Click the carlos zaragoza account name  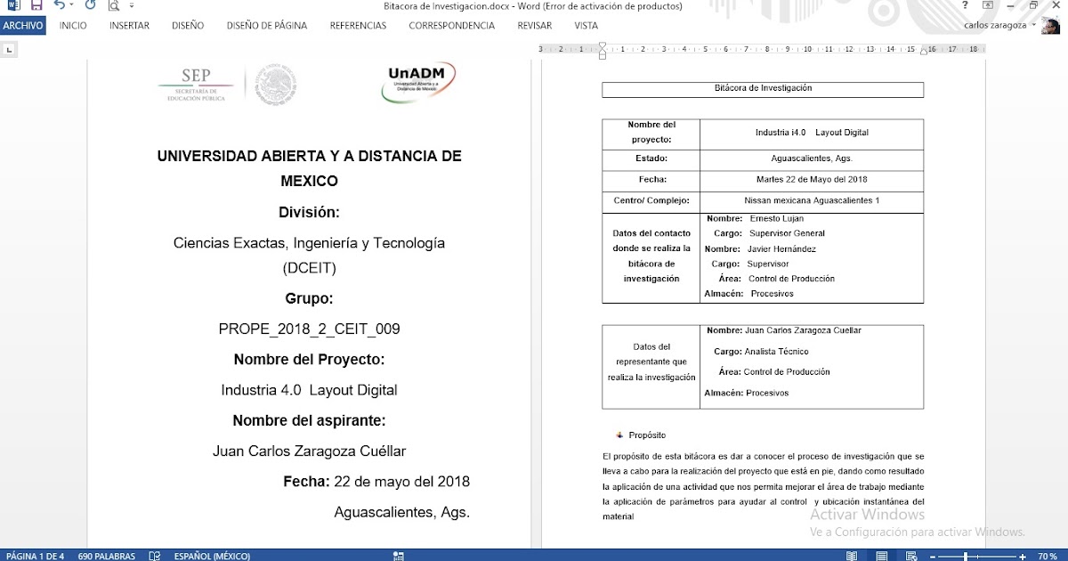click(x=997, y=25)
